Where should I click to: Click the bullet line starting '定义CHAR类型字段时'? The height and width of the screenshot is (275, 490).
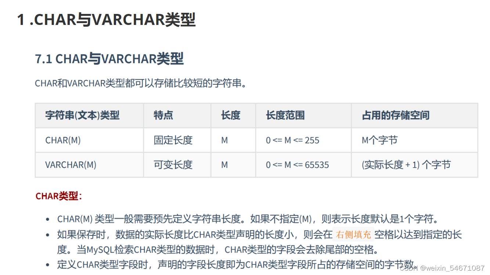[x=237, y=265]
